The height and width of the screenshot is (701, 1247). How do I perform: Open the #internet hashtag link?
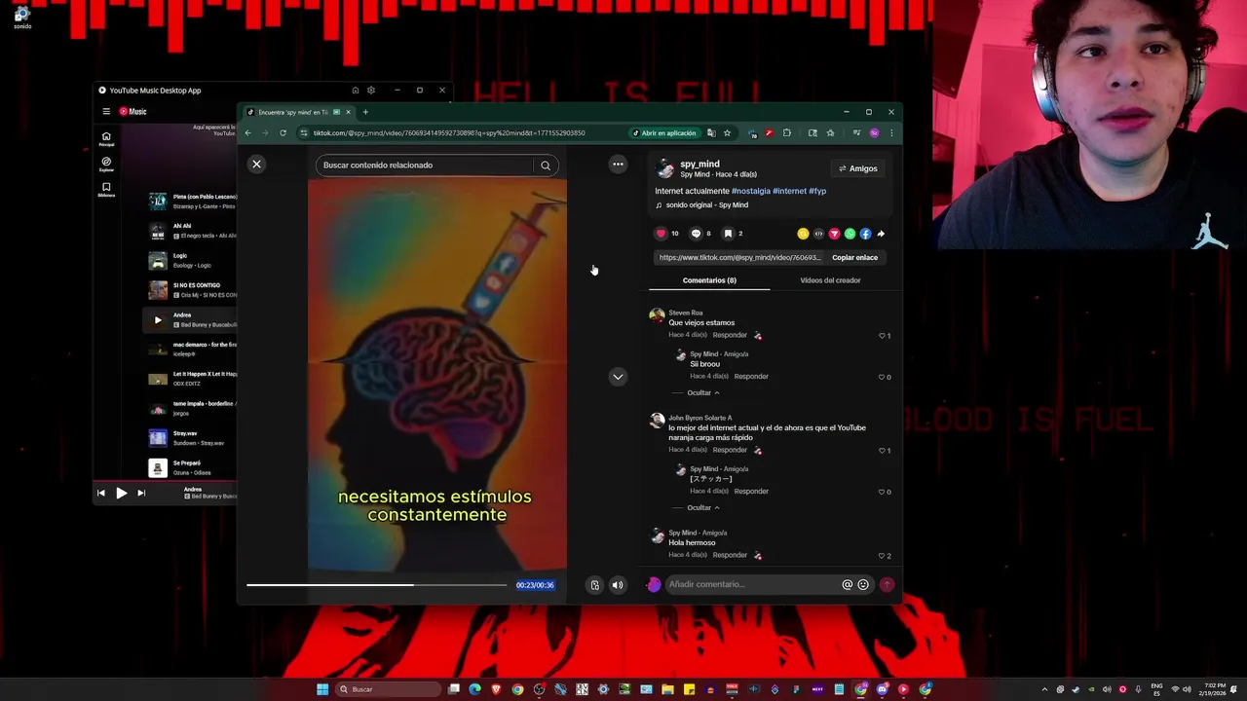coord(789,192)
